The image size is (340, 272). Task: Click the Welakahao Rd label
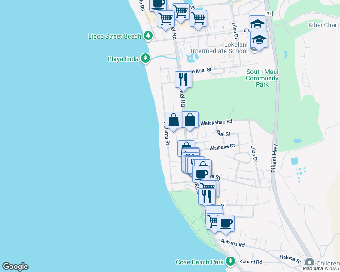[x=216, y=122]
